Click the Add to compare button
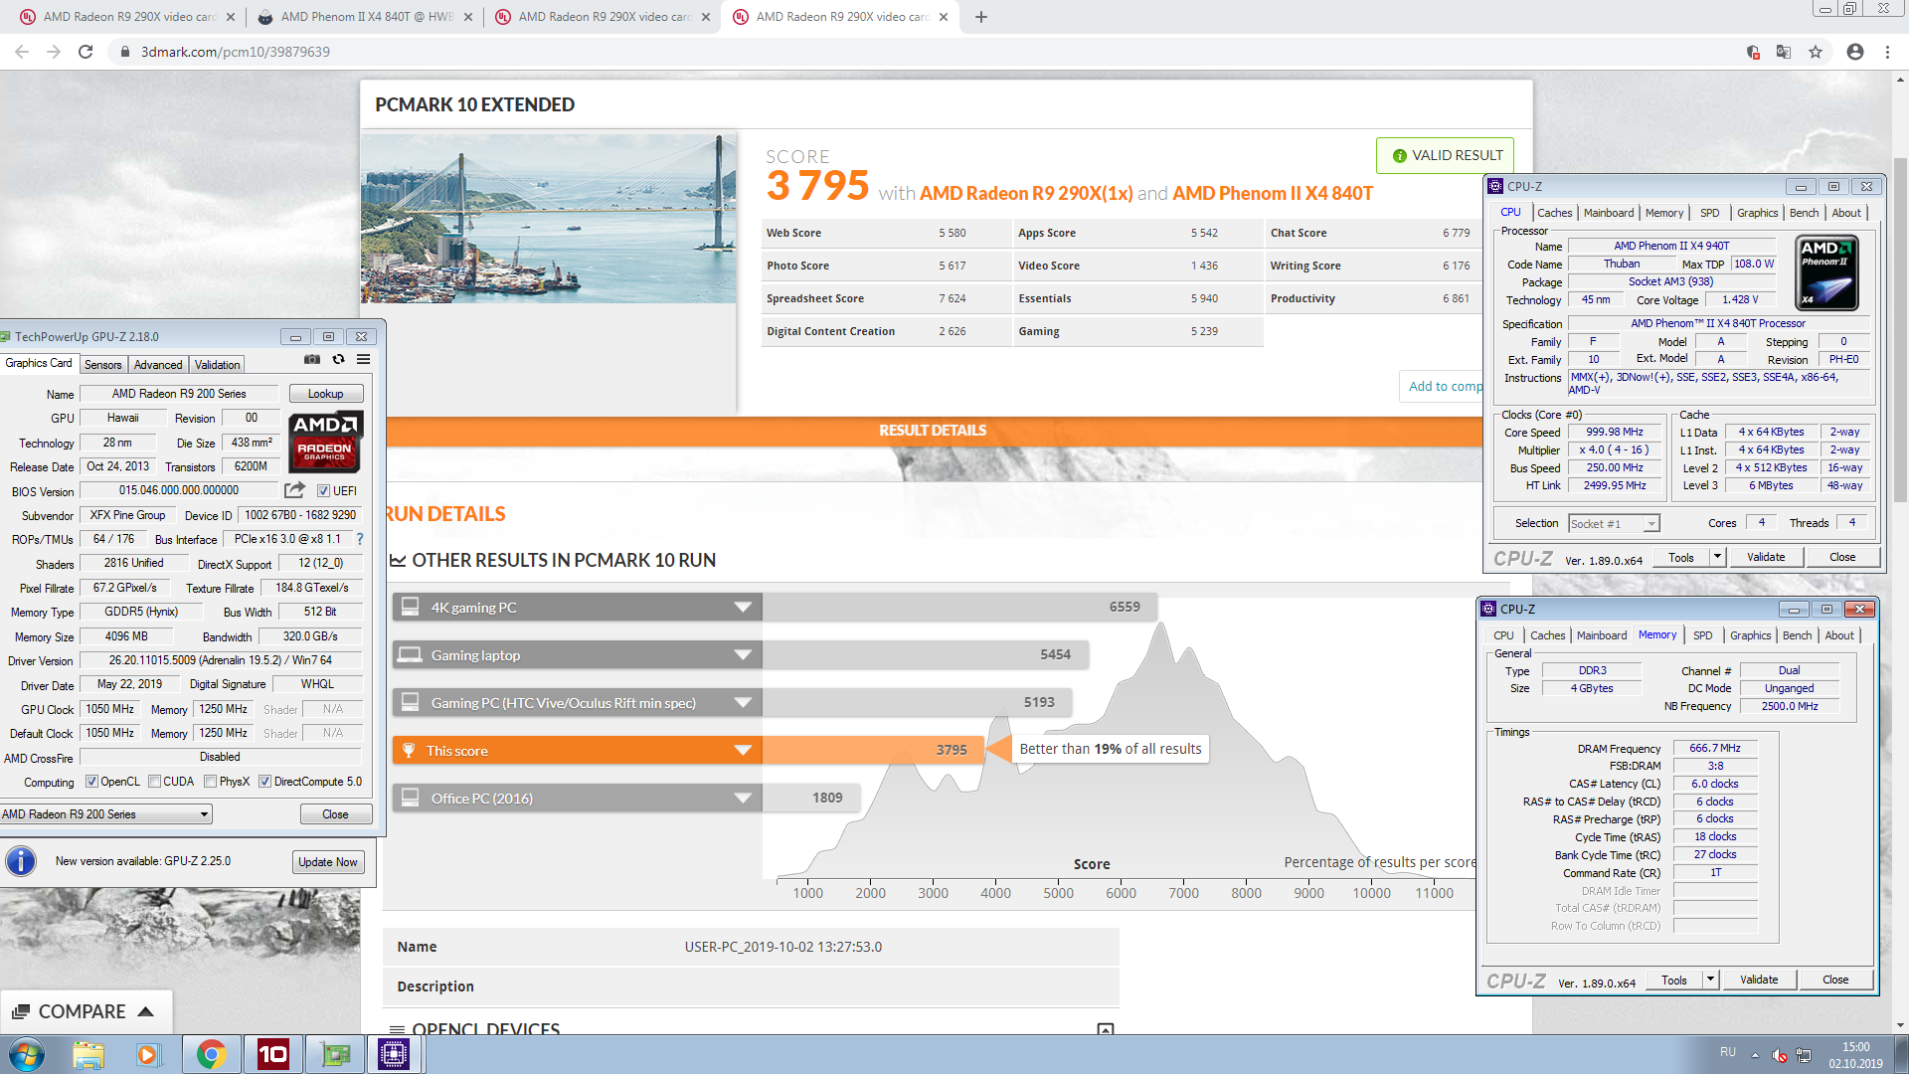This screenshot has height=1074, width=1909. pyautogui.click(x=1443, y=386)
